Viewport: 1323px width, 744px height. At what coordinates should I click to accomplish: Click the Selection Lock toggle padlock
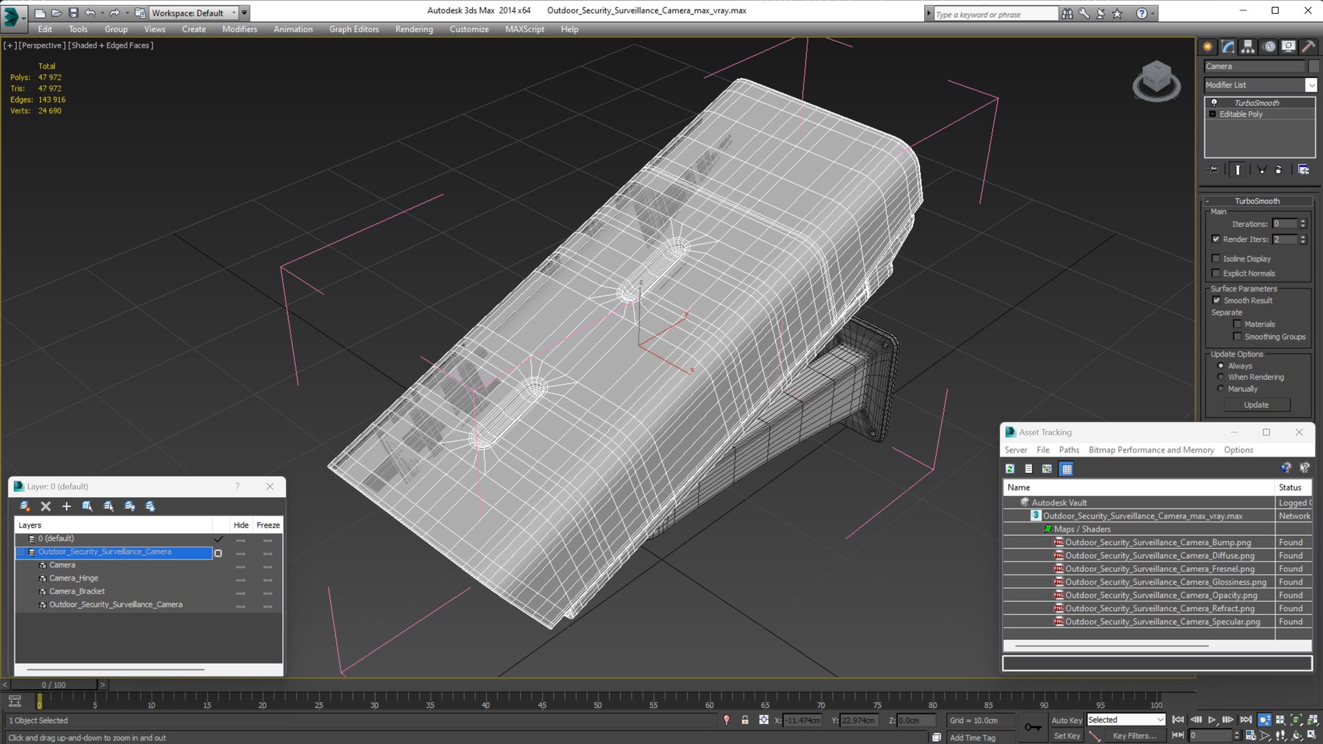745,720
